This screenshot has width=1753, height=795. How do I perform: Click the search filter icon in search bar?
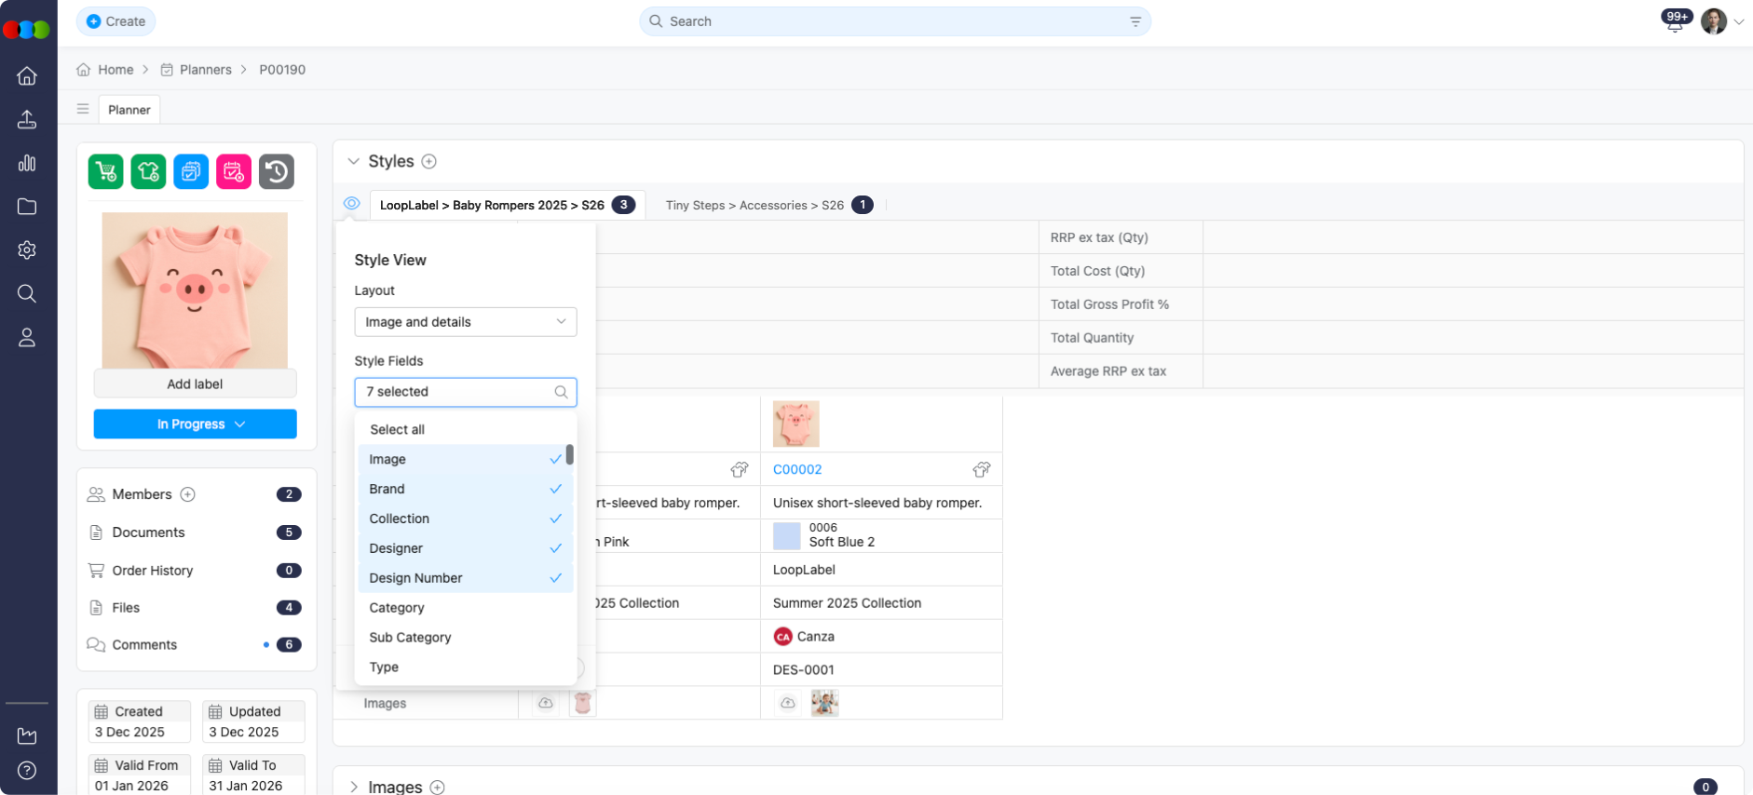coord(1135,21)
